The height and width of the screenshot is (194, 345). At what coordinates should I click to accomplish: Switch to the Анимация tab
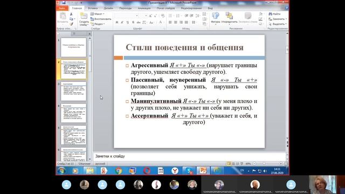tap(144, 8)
